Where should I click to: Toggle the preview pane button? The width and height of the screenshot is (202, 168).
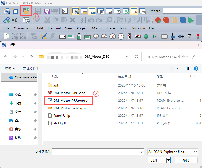[x=187, y=68]
